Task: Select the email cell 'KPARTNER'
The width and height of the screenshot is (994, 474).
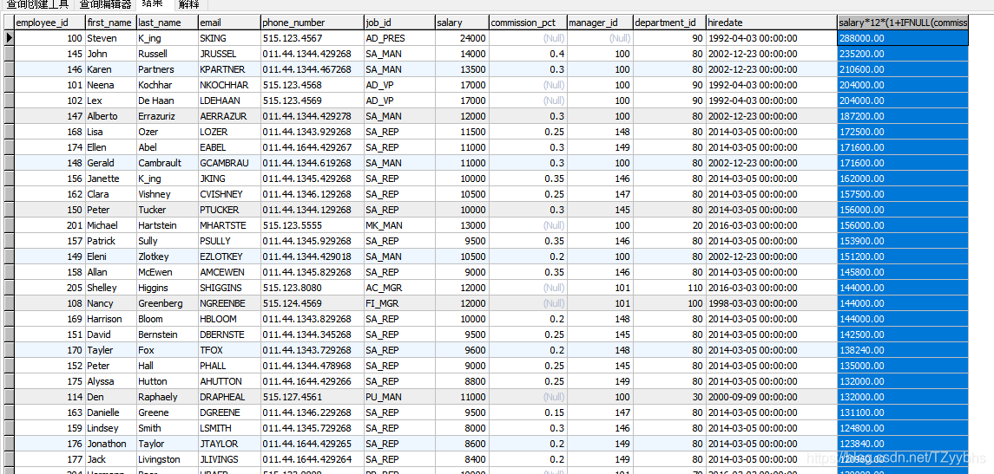Action: (x=229, y=69)
